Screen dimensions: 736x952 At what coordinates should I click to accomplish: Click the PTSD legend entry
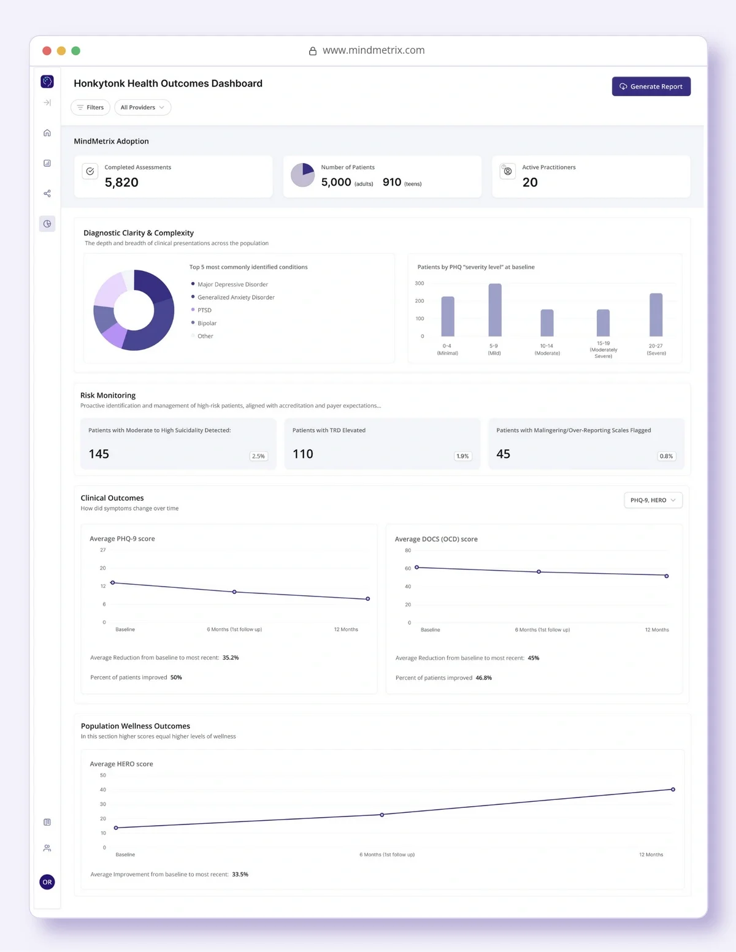pyautogui.click(x=201, y=310)
